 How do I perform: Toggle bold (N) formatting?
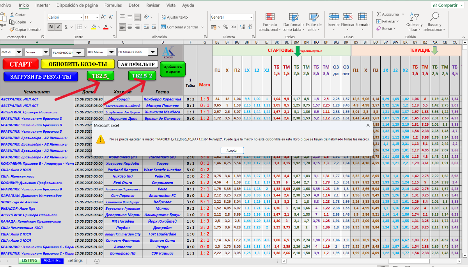tap(51, 26)
